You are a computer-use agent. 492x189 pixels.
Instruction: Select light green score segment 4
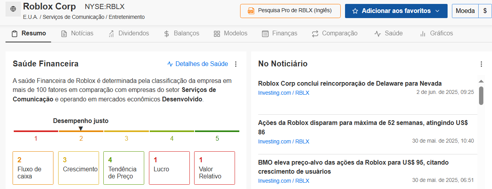172,131
